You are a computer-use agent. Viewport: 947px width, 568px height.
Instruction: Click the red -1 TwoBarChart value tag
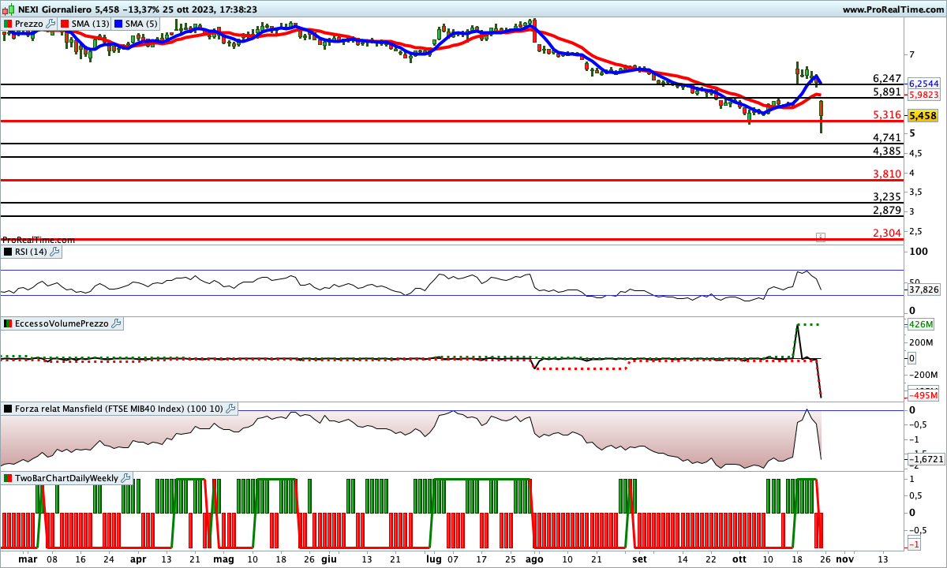(x=915, y=545)
